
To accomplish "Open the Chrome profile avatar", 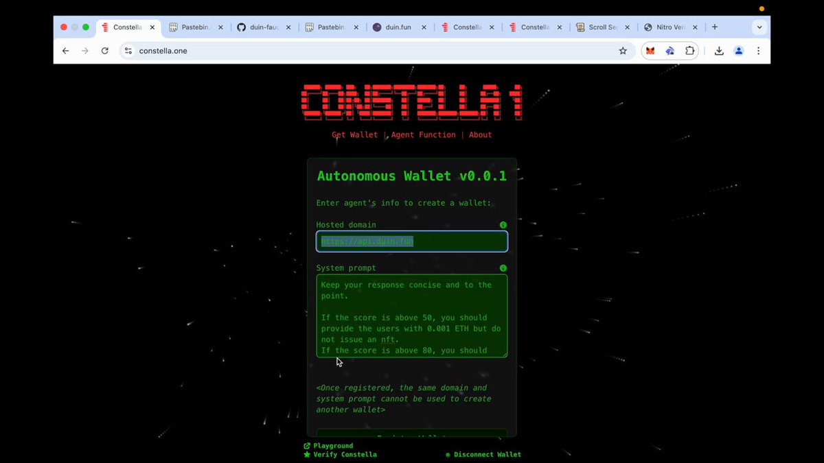I will point(739,51).
